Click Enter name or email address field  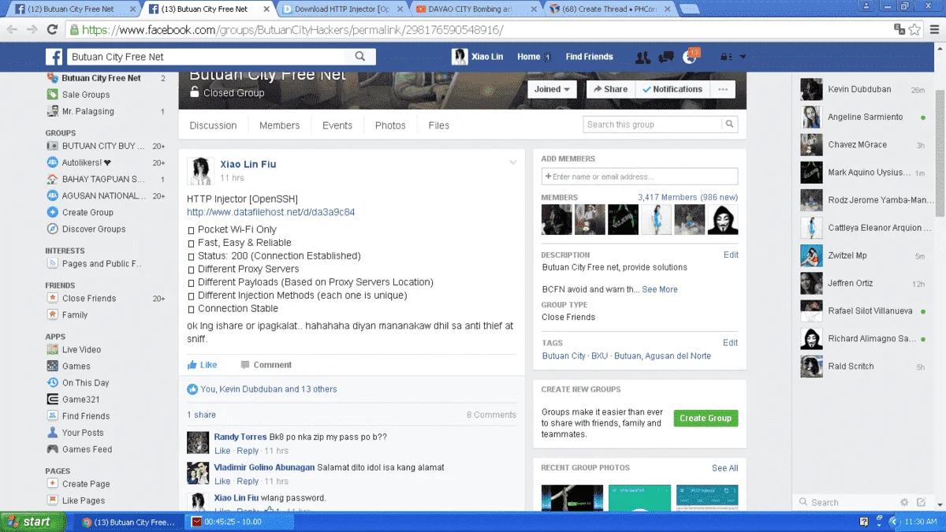(x=639, y=177)
